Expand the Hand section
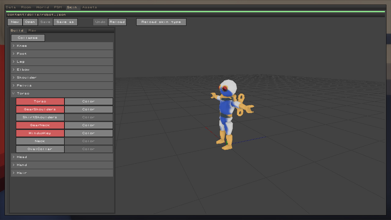This screenshot has height=220, width=391. [62, 165]
